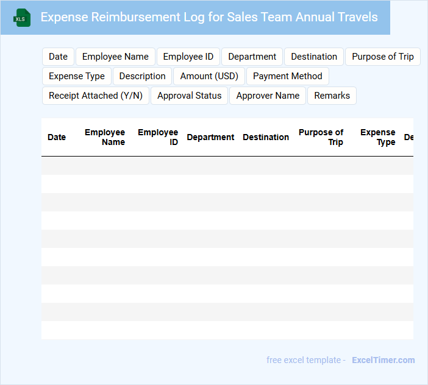
Task: Select the first empty table row
Action: pos(227,166)
